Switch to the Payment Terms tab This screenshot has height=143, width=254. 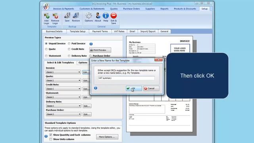coord(100,31)
